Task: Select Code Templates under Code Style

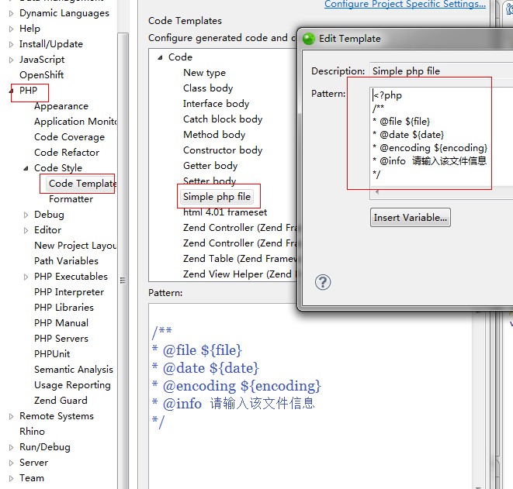Action: click(x=82, y=183)
